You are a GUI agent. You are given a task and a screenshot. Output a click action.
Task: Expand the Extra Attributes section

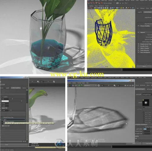point(139,52)
